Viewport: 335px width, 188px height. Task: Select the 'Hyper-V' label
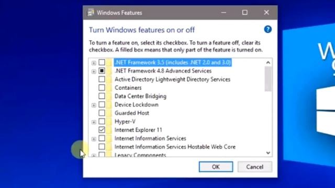tap(125, 122)
